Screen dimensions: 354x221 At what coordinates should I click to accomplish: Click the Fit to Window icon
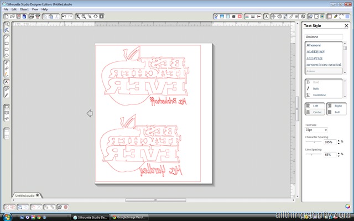click(102, 17)
